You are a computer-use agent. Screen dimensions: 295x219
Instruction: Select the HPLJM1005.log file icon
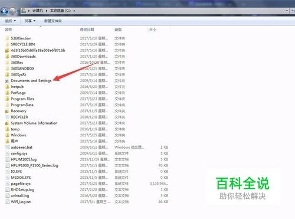[x=7, y=159]
